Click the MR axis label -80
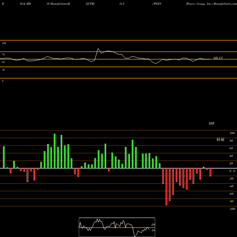This screenshot has width=237, height=237. tap(231, 201)
